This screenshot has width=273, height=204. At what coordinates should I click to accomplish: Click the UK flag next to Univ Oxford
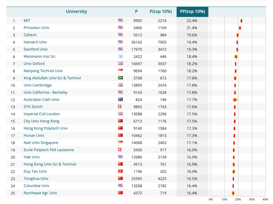pos(120,64)
